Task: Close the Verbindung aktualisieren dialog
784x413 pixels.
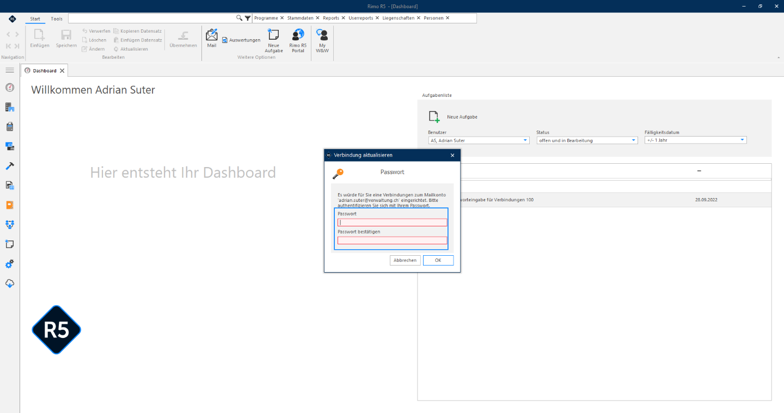Action: (452, 155)
